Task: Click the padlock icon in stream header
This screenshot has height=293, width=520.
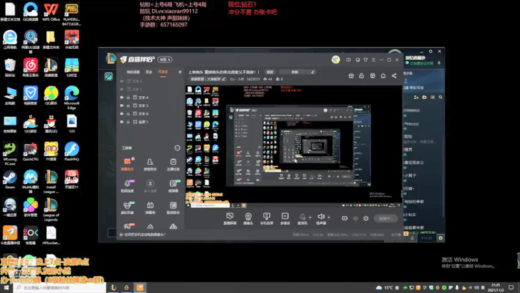Action: pyautogui.click(x=361, y=76)
